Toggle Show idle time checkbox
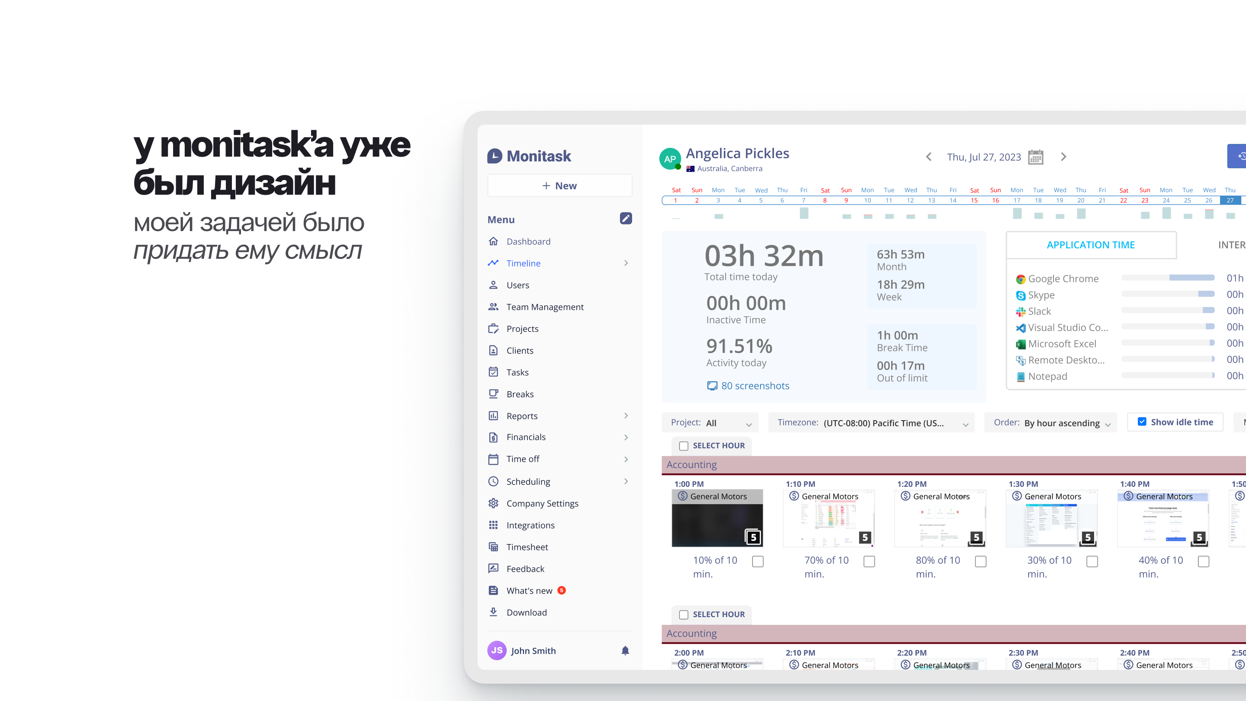Viewport: 1246px width, 701px height. pos(1142,422)
